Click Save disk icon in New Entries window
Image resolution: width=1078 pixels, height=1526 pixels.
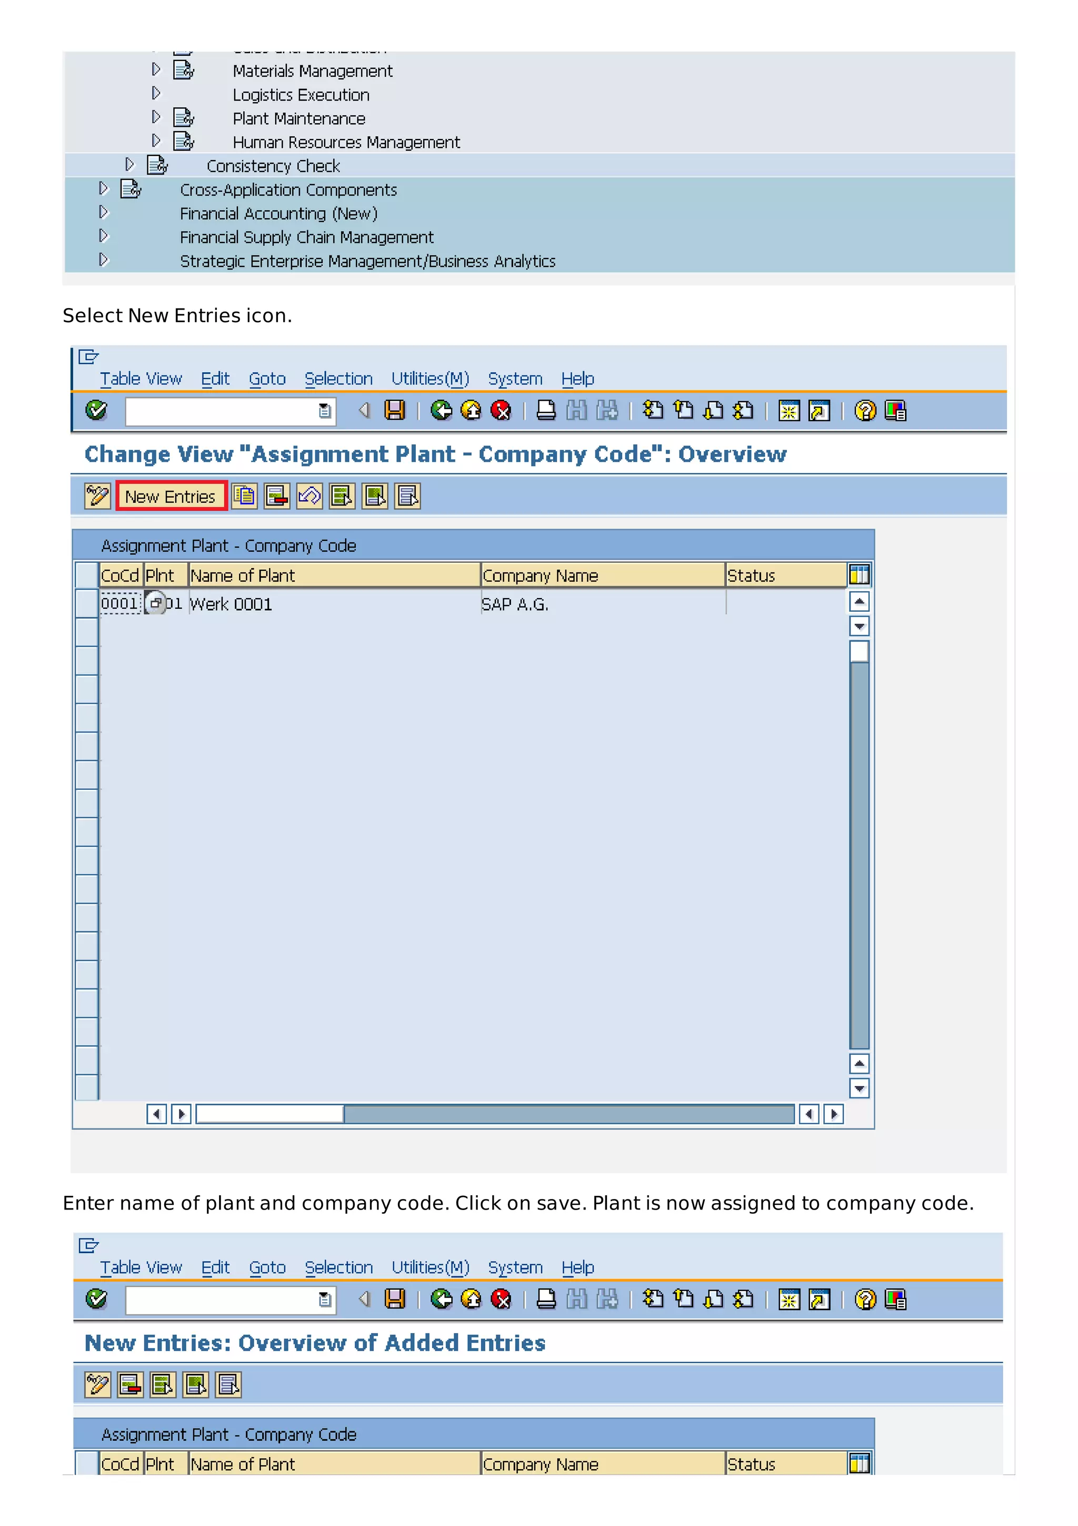point(395,1298)
